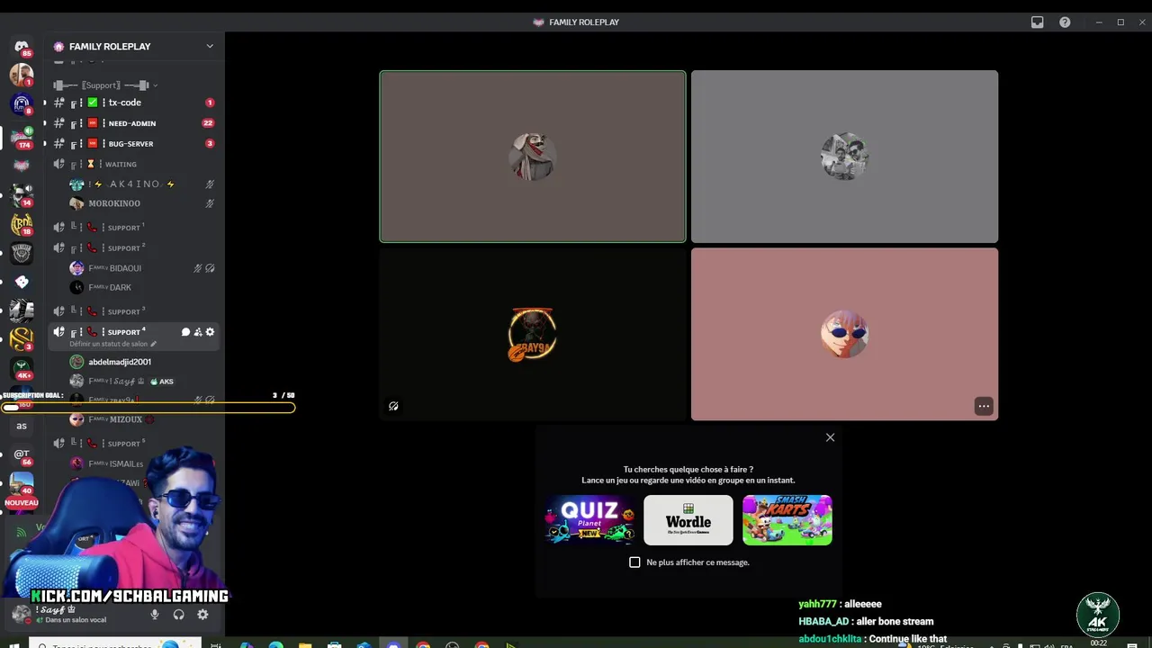
Task: Open server with gold S logo
Action: (22, 339)
